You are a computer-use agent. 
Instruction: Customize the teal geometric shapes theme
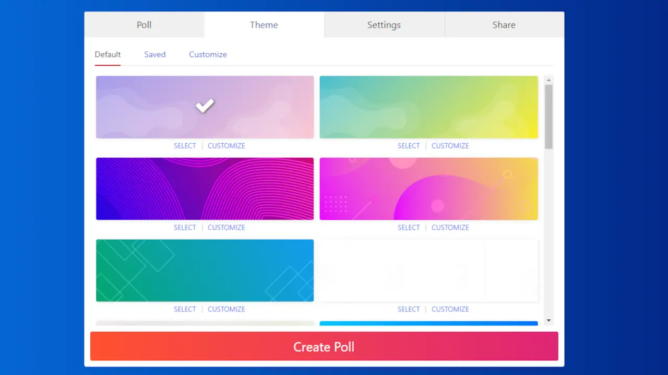[x=226, y=309]
